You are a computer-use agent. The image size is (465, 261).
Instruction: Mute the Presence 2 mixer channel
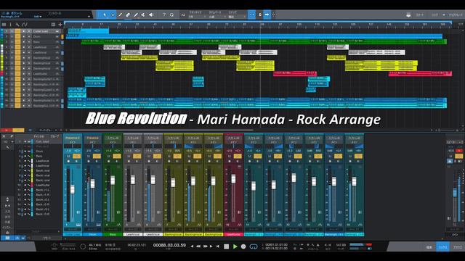point(68,157)
